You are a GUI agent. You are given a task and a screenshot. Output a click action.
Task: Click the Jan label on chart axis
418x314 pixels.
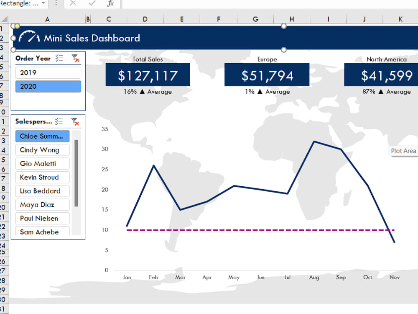[x=127, y=278]
